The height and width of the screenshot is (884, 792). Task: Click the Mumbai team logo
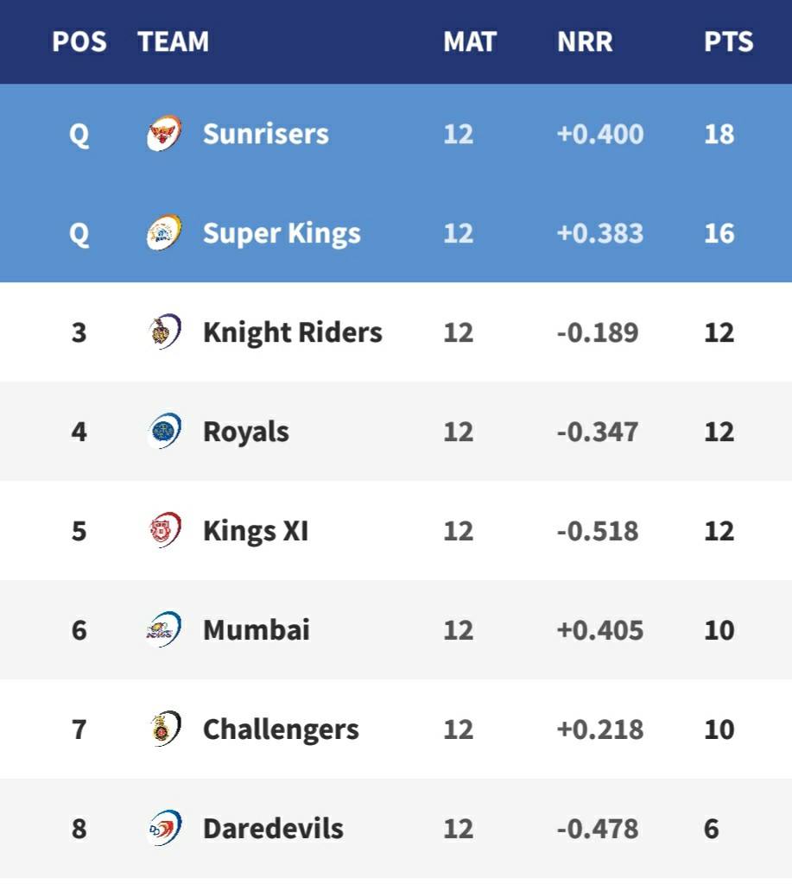[164, 629]
